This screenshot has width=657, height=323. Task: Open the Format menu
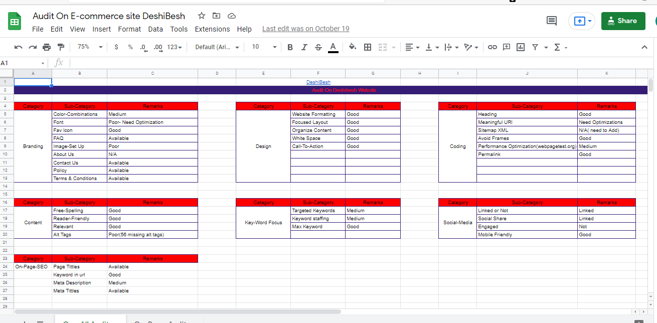[x=129, y=29]
